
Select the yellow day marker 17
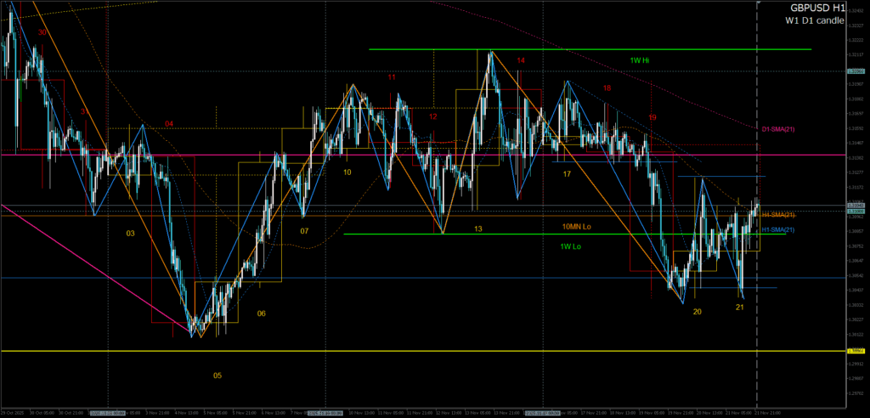click(x=566, y=173)
